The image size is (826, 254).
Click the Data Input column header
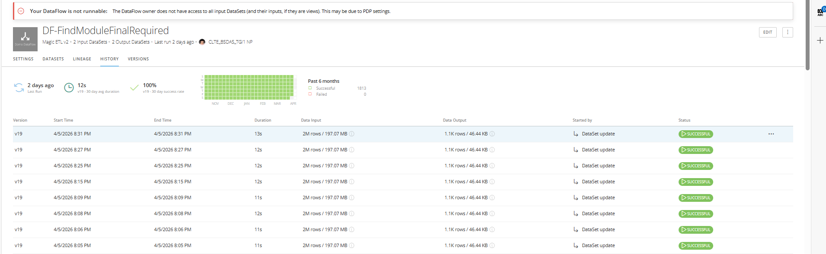[x=311, y=120]
